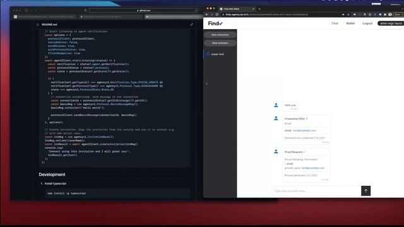
Task: Click github.com address bar
Action: [143, 11]
